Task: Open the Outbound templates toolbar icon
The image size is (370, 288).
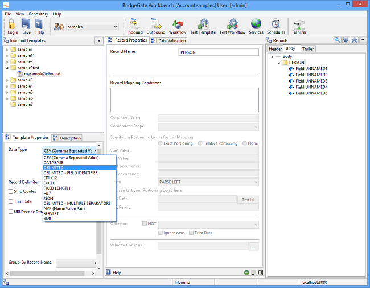Action: [156, 26]
